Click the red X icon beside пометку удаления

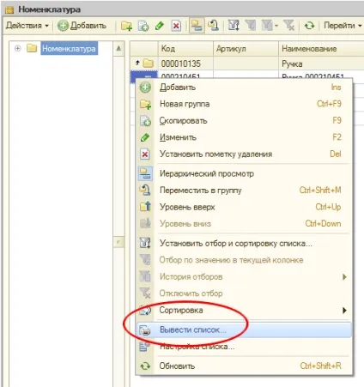145,154
